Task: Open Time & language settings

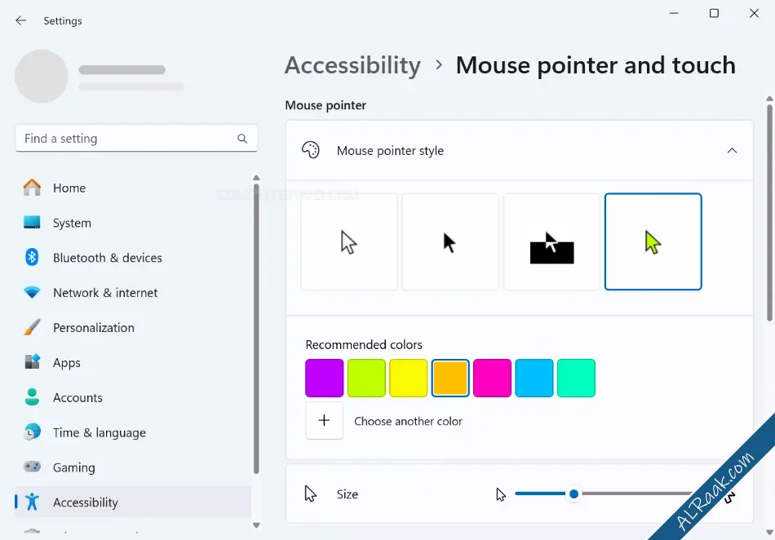Action: point(134,433)
